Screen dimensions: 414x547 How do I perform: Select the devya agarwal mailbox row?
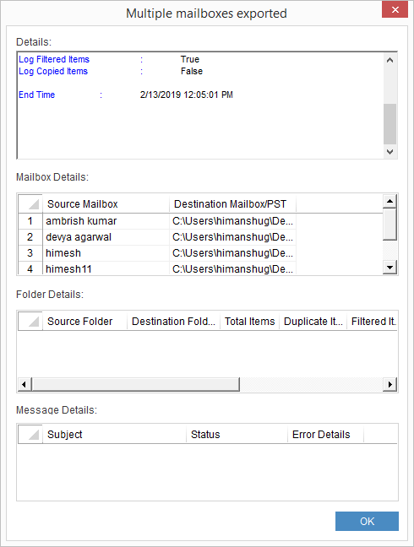coord(157,237)
